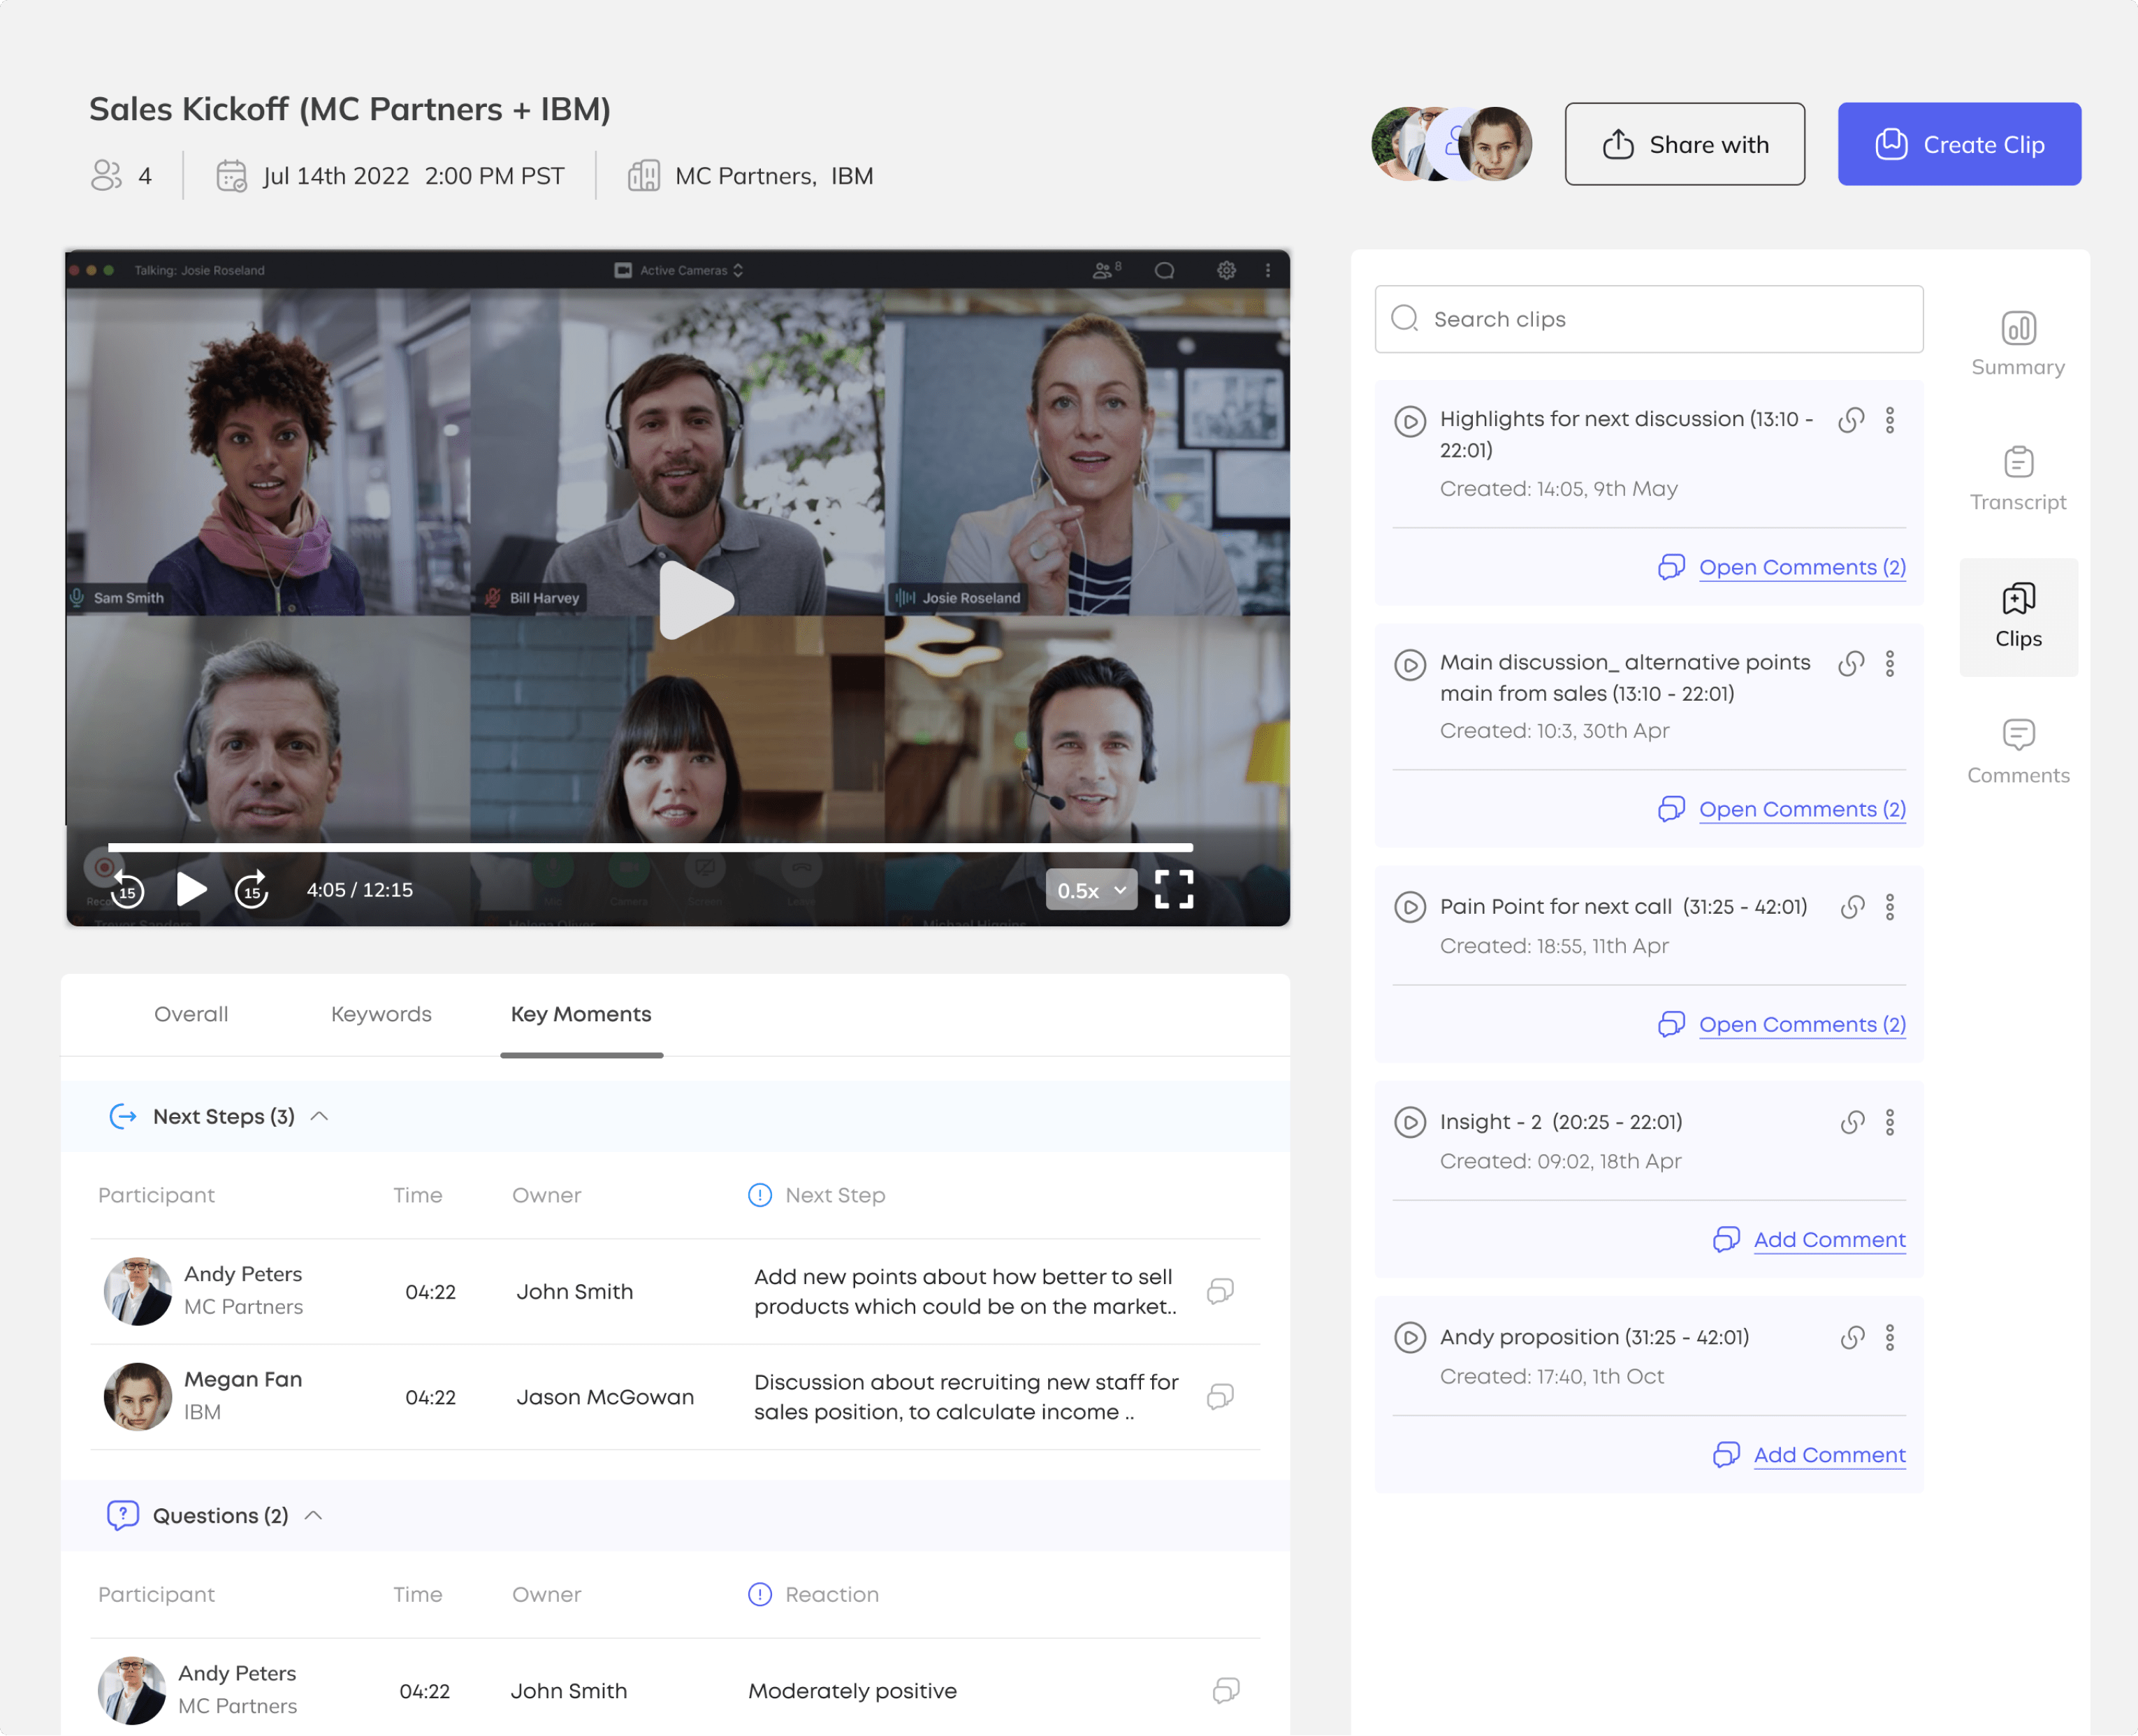
Task: Click owner name Jason McGowan
Action: pyautogui.click(x=605, y=1397)
